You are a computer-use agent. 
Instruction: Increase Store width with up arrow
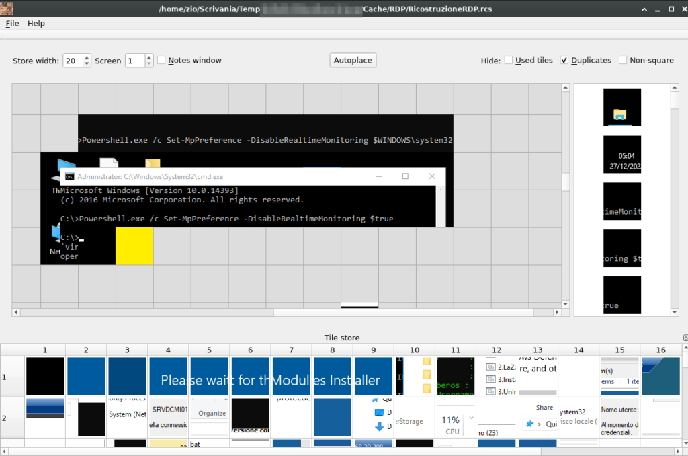click(87, 57)
